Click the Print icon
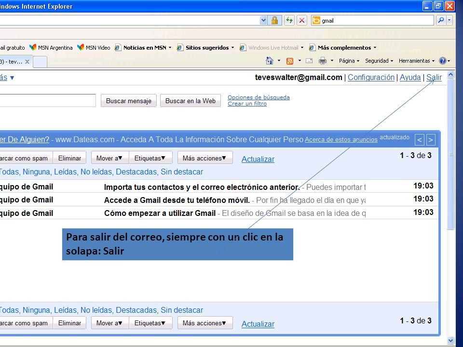This screenshot has width=463, height=347. click(x=323, y=61)
